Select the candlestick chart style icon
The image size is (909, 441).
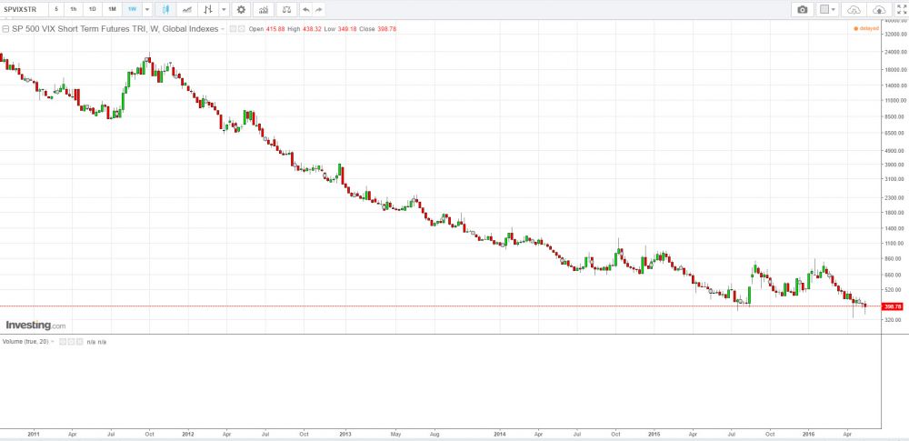point(165,9)
